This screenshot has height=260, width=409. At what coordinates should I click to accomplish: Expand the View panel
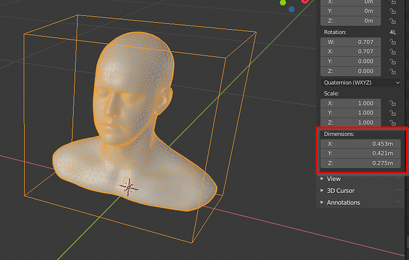pyautogui.click(x=322, y=179)
